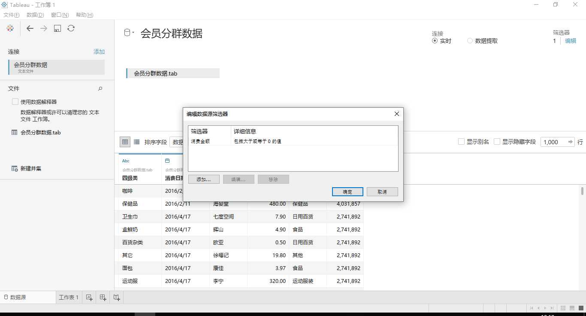
Task: Click the 编辑... button in the dialog
Action: [x=239, y=179]
